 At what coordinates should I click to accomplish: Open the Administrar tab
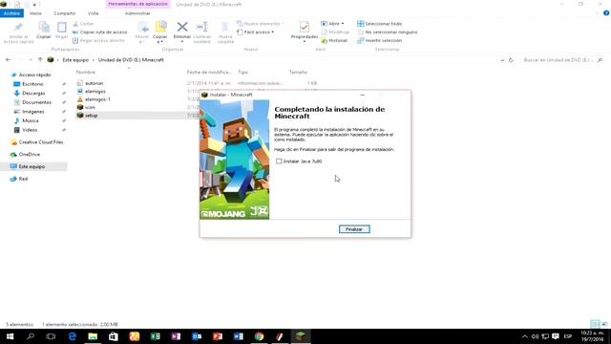(137, 13)
